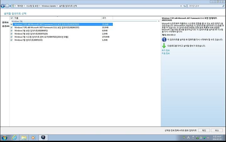Select the Windows 7(6) group header
Screen dimensions: 226x142
click(x=17, y=21)
